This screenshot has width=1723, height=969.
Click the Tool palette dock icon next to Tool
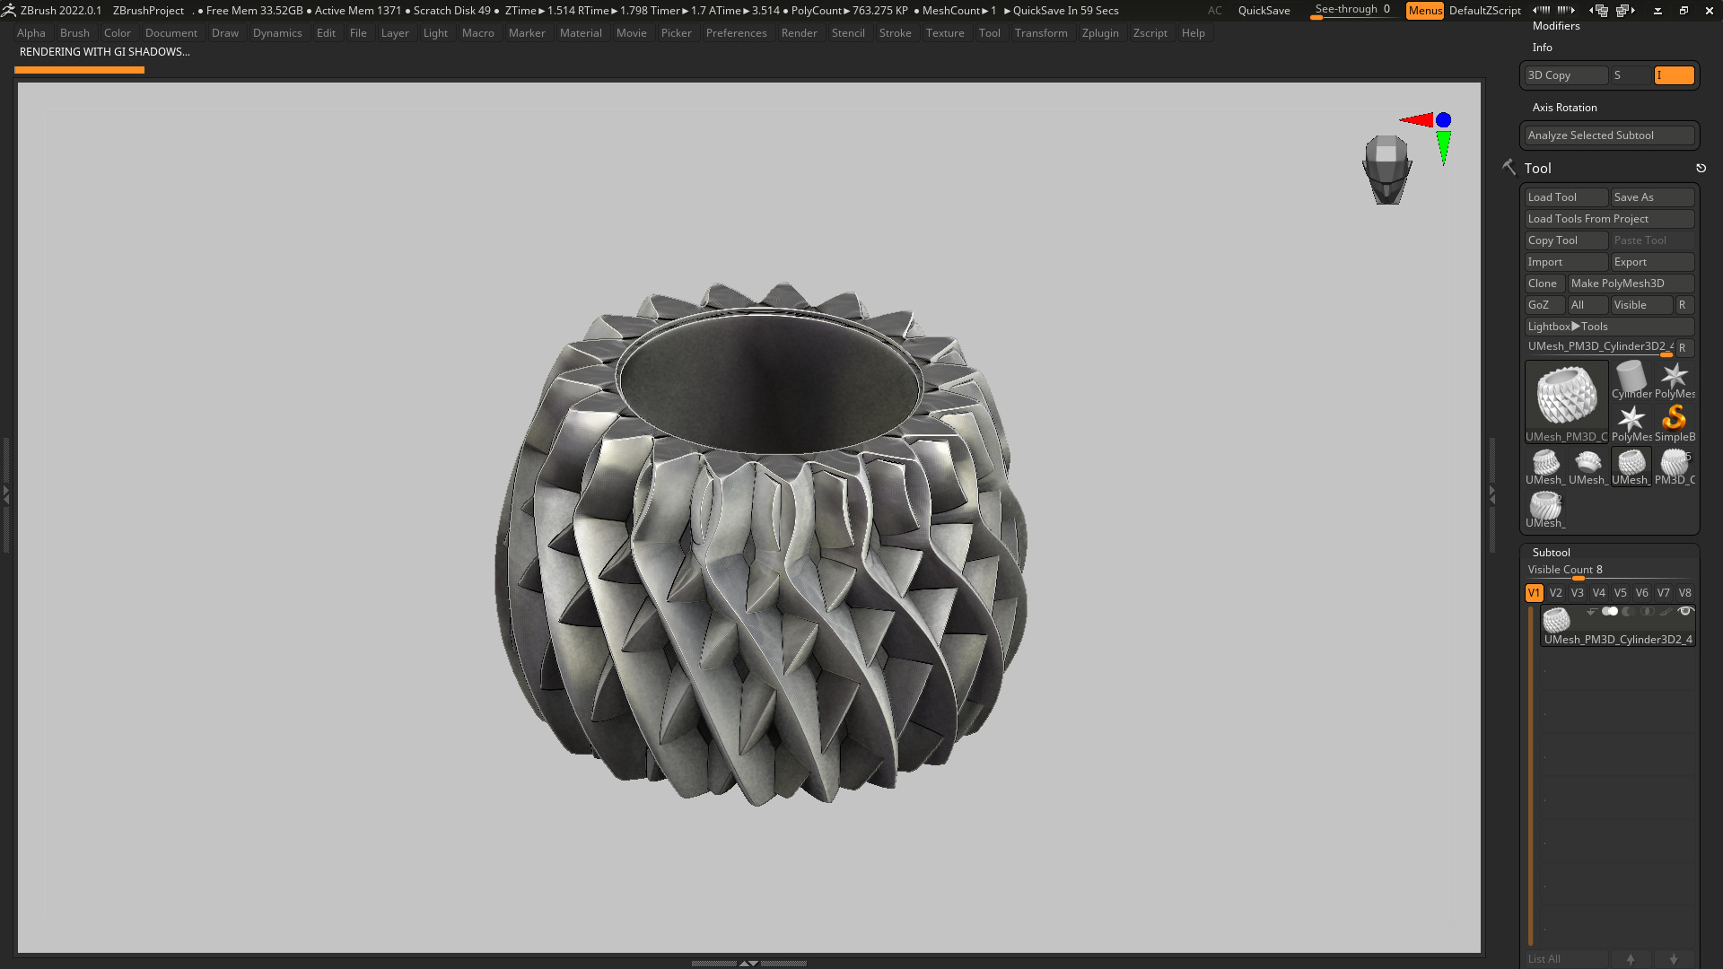click(x=1509, y=168)
